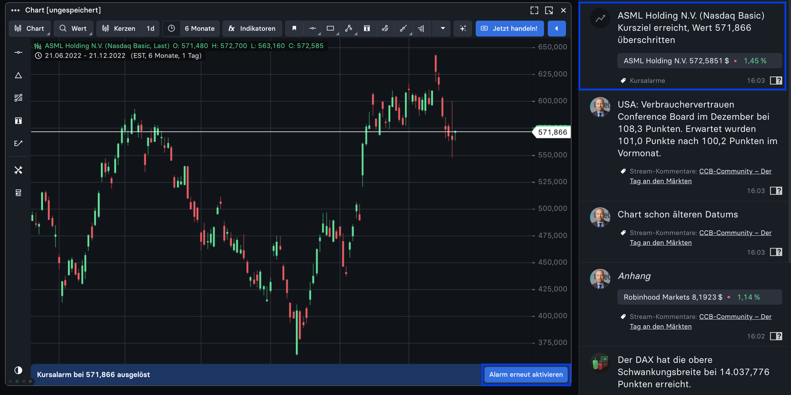Open the Wert search dropdown
The width and height of the screenshot is (791, 395).
point(73,28)
